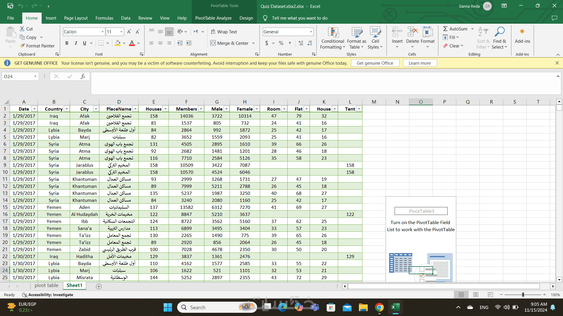Toggle Italic formatting

tap(76, 43)
